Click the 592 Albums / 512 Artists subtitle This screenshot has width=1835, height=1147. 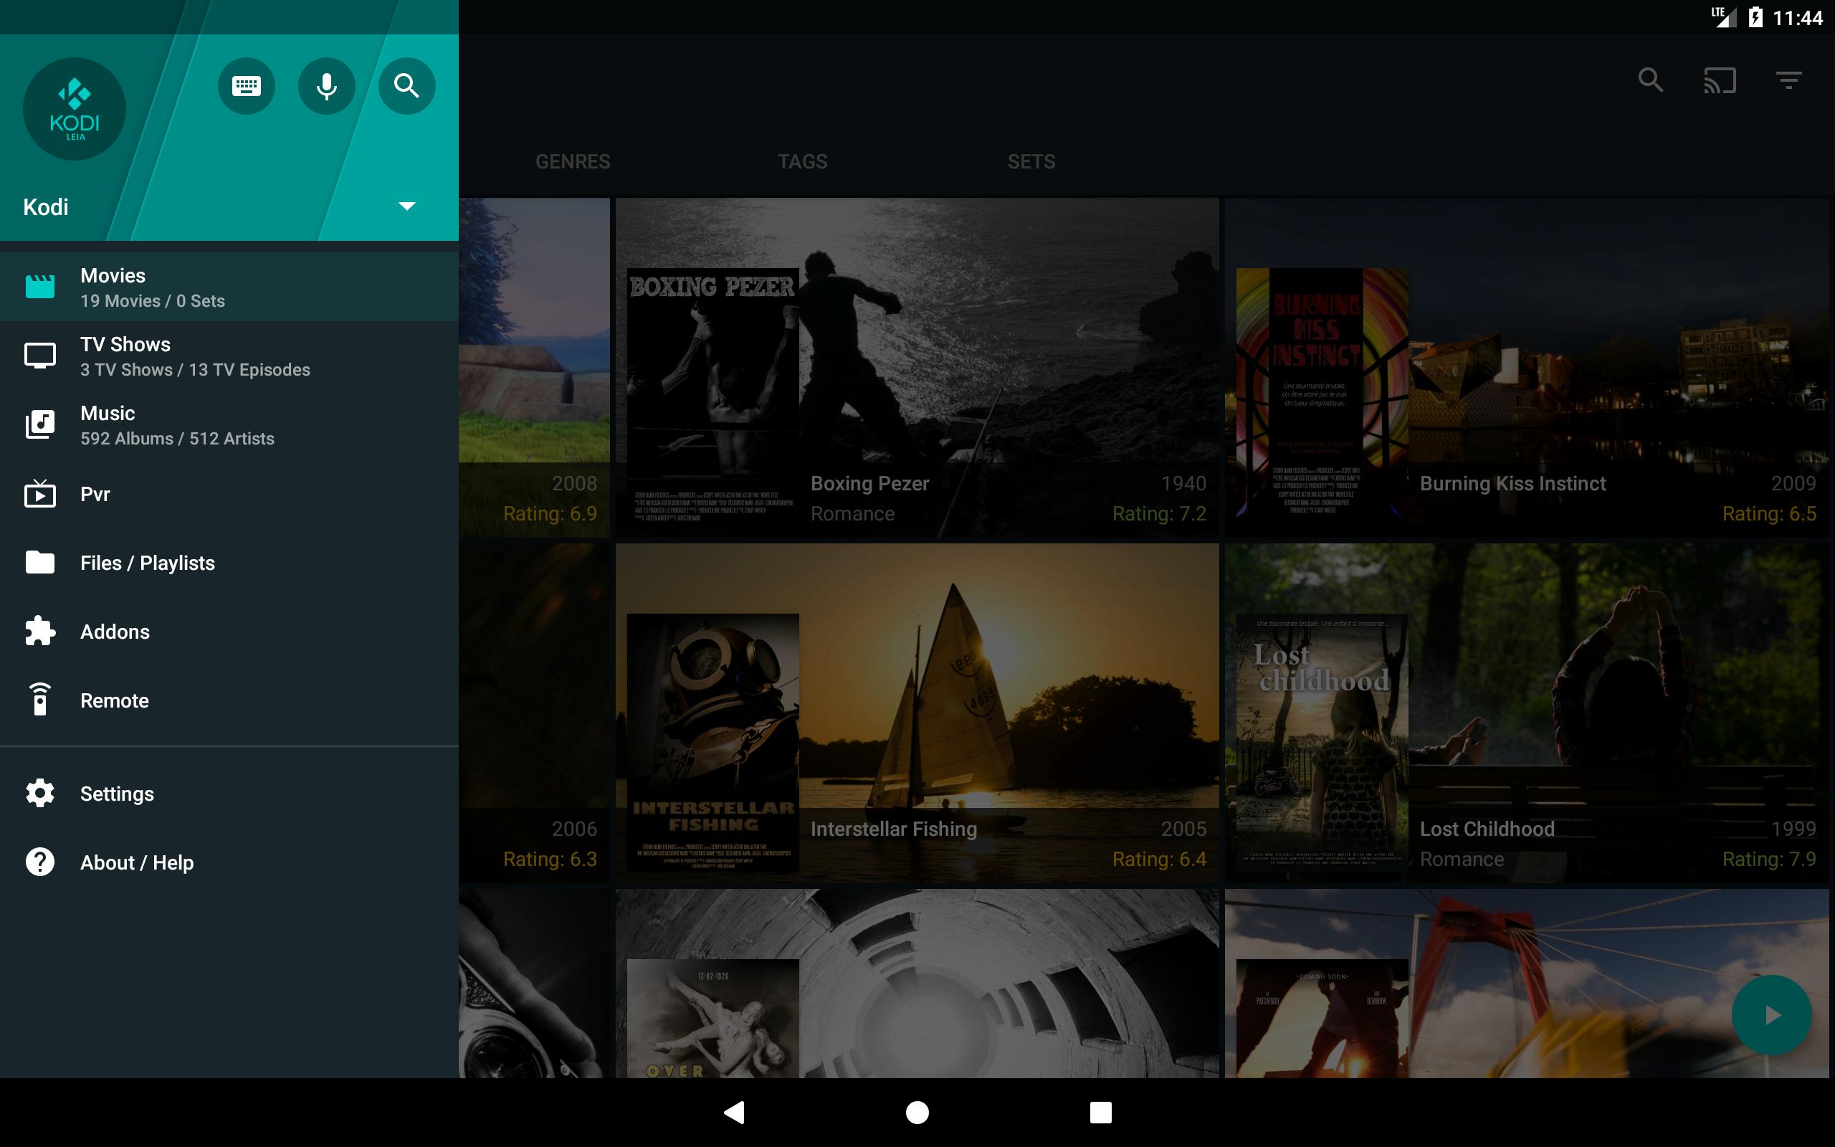(x=178, y=439)
